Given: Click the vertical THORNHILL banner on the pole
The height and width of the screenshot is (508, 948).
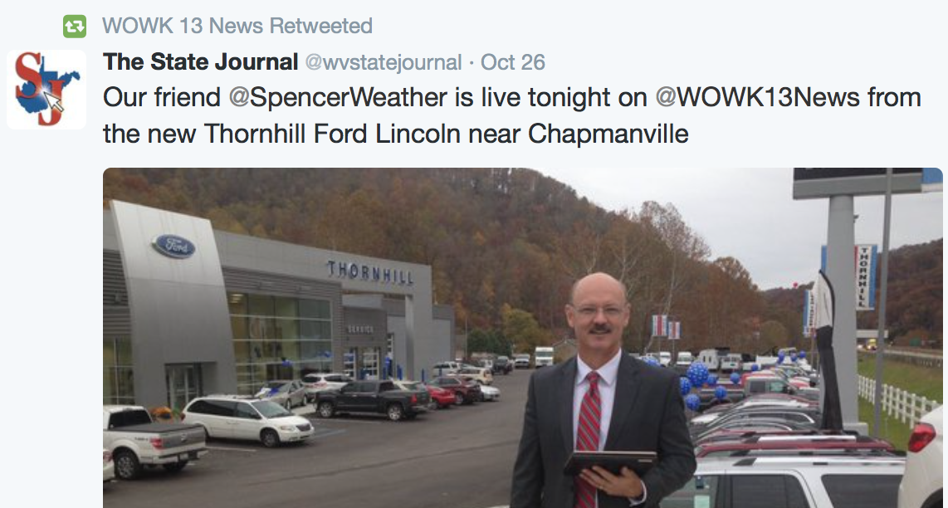Looking at the screenshot, I should click(x=866, y=277).
